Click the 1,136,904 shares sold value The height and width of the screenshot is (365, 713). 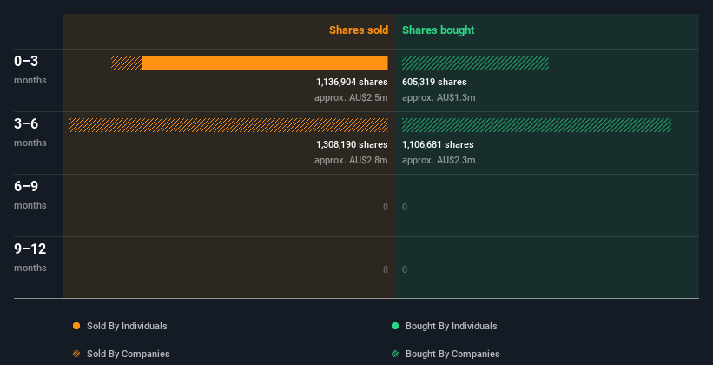tap(352, 82)
